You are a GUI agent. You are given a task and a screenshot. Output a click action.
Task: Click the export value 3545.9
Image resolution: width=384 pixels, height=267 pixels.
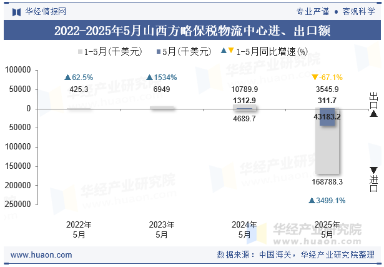[327, 89]
